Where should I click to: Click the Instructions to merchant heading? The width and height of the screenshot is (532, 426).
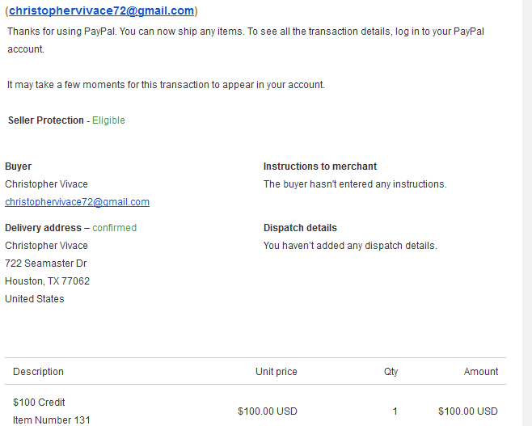point(320,167)
